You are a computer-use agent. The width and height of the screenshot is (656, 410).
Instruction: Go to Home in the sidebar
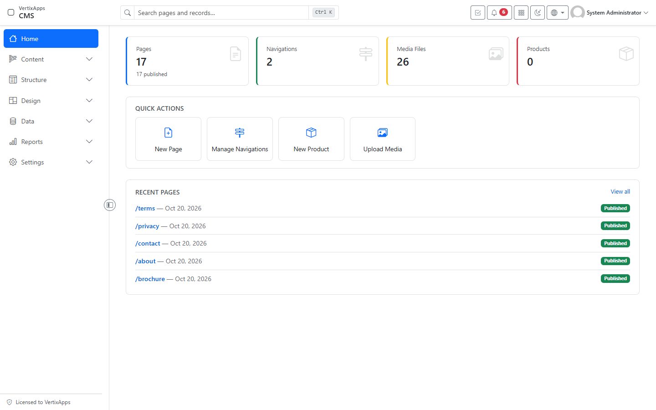(51, 39)
